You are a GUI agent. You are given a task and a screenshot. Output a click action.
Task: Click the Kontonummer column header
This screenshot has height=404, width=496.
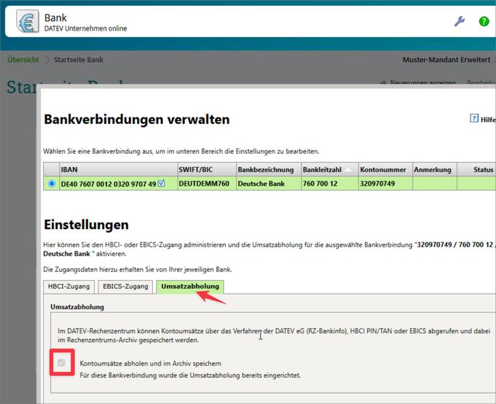pyautogui.click(x=385, y=170)
